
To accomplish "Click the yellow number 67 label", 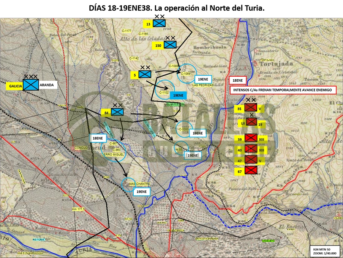I will point(240,171).
